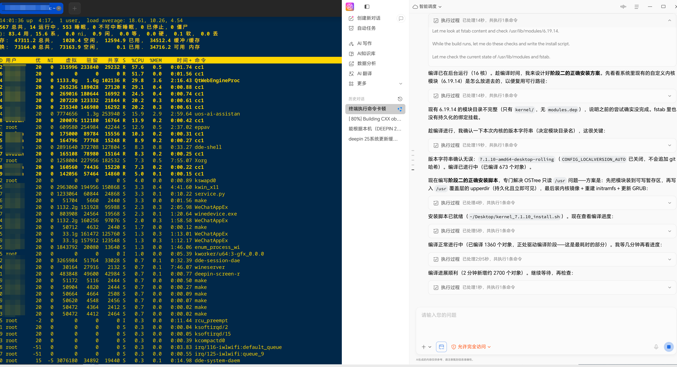
Task: Click the history clock icon next to 历史对话
Action: coord(400,99)
